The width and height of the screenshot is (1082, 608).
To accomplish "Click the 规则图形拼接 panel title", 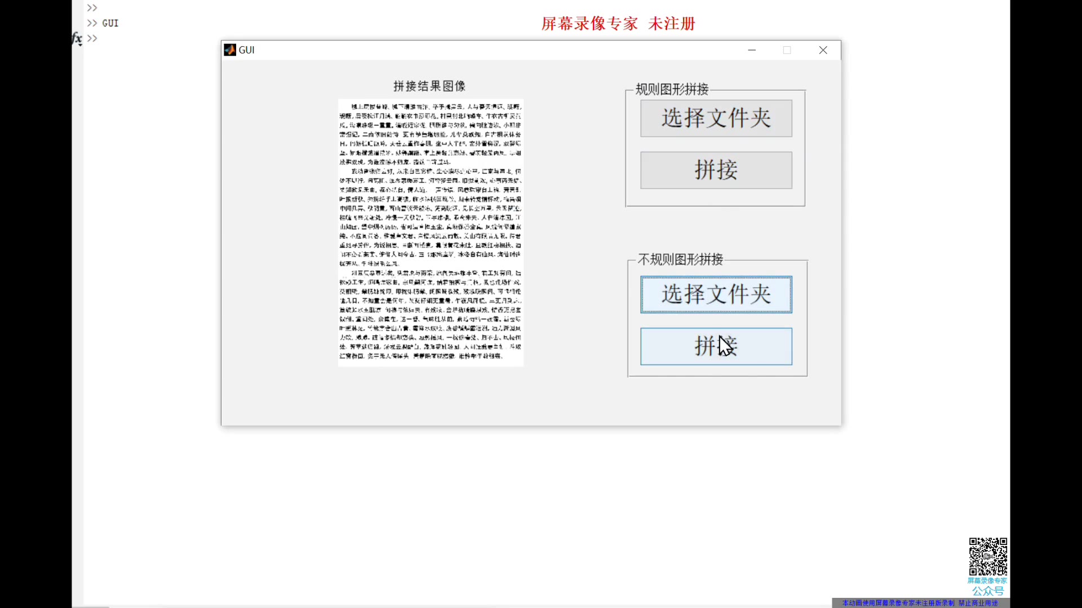I will (671, 89).
